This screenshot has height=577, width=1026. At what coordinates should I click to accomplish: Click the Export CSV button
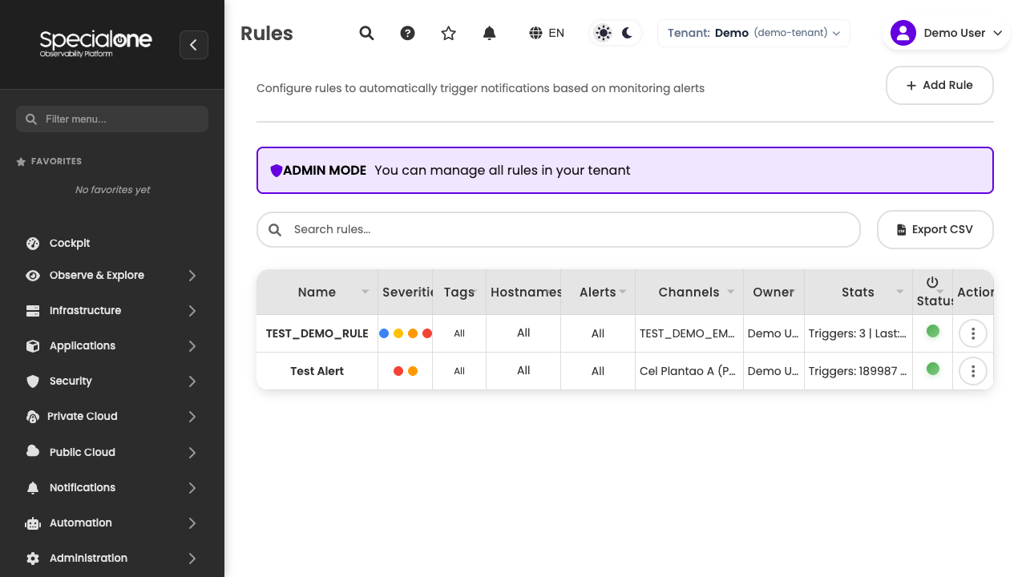pyautogui.click(x=935, y=229)
